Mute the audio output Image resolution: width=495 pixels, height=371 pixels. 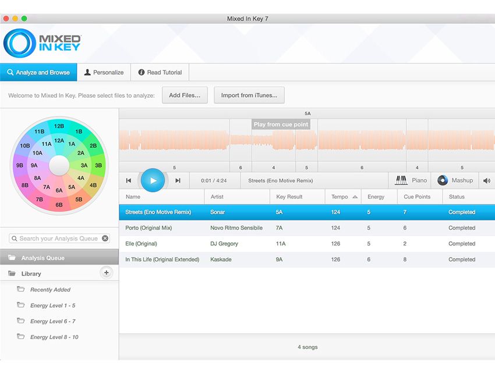[x=486, y=180]
